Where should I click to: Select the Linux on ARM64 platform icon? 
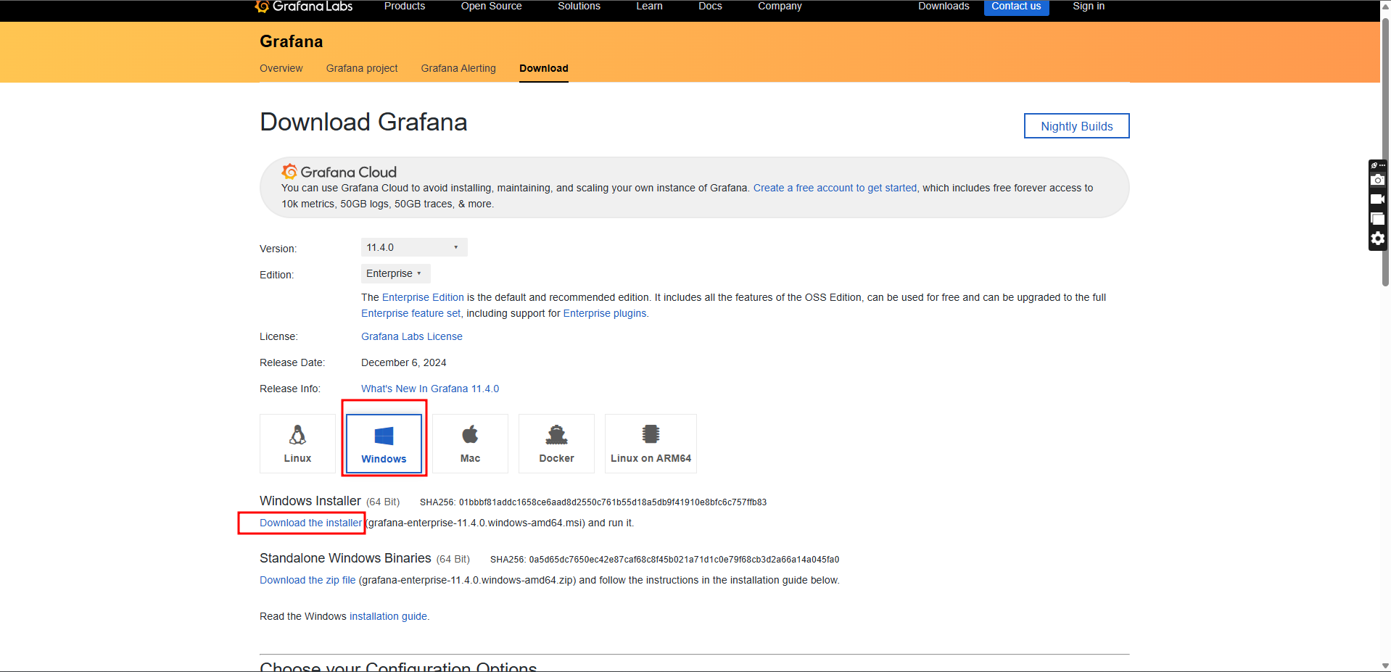[x=651, y=444]
